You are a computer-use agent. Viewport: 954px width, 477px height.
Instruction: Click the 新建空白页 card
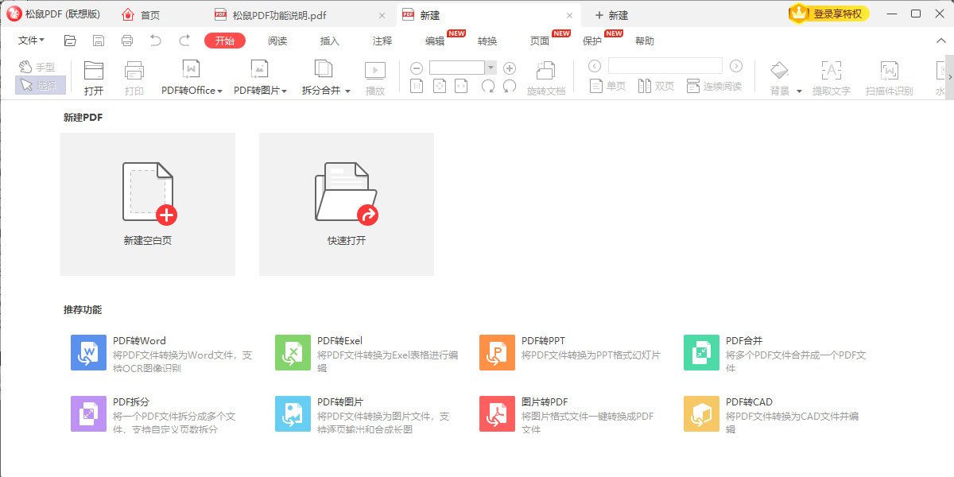pyautogui.click(x=148, y=204)
